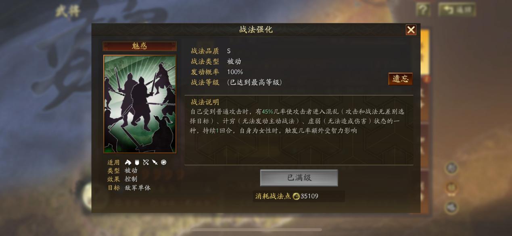This screenshot has width=512, height=236.
Task: Click the 遗忘 forget button
Action: click(x=400, y=79)
